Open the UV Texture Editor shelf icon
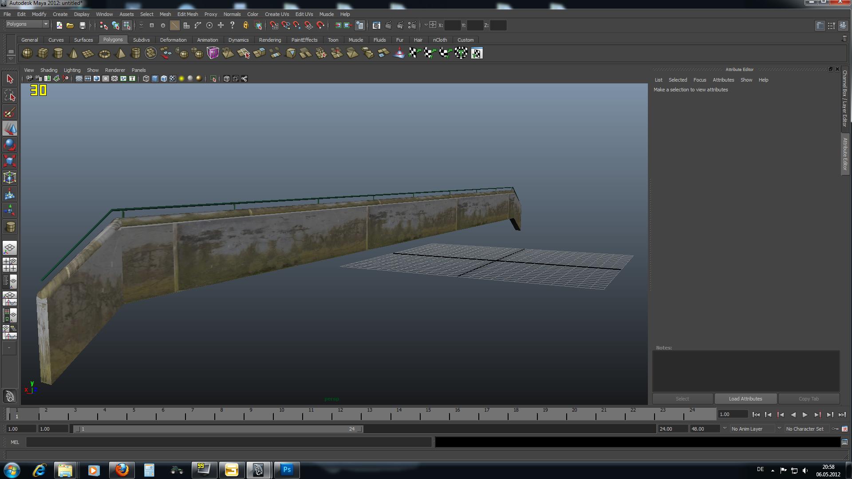Viewport: 852px width, 479px height. click(x=477, y=53)
